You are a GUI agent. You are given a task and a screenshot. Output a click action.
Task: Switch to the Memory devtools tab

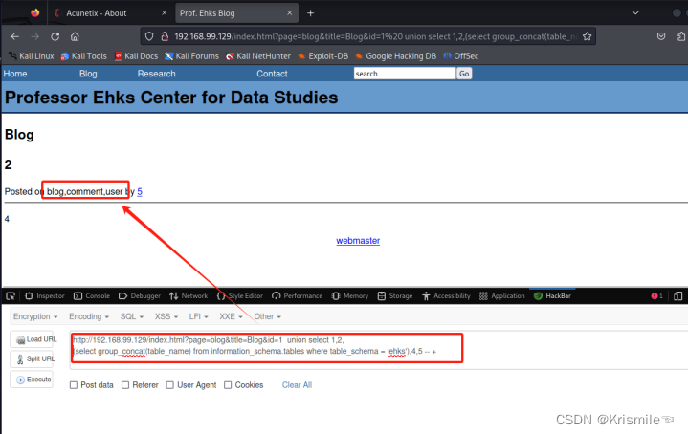[350, 296]
